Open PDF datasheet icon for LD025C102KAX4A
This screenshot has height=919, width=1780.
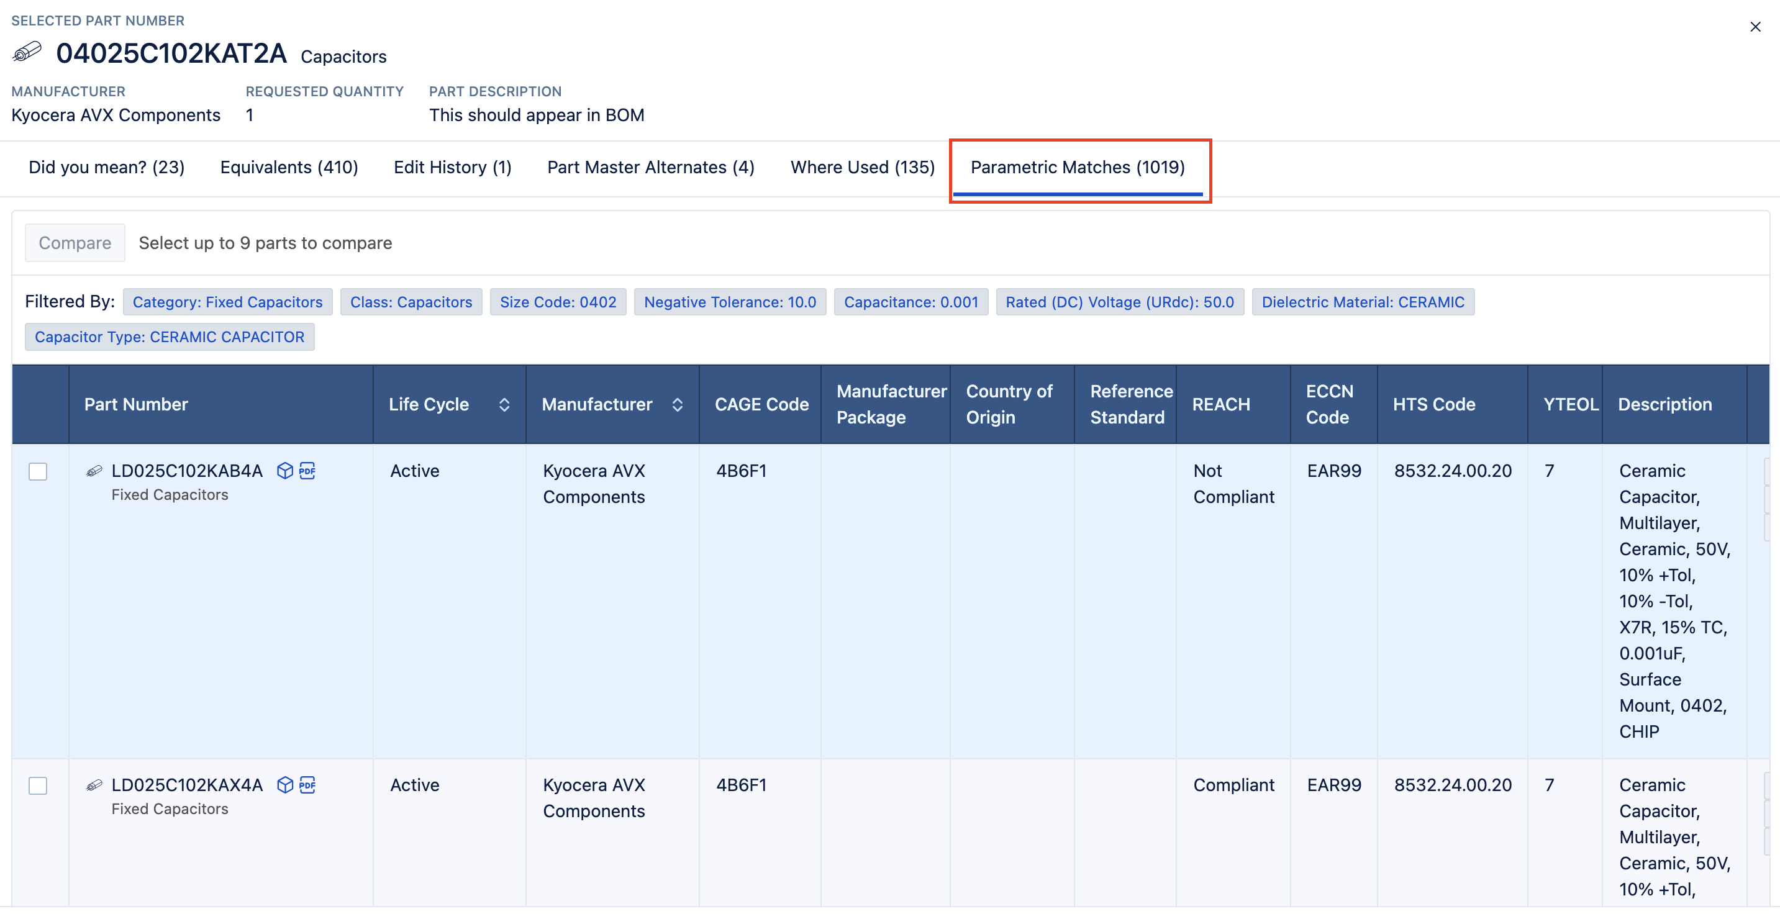click(307, 785)
